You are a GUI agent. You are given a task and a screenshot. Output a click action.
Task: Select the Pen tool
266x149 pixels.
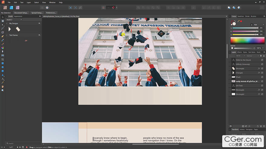(x=2, y=36)
